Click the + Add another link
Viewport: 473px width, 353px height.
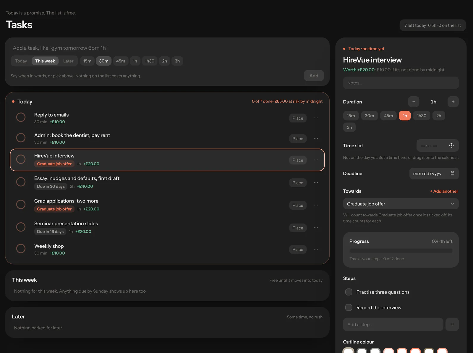[x=444, y=191]
